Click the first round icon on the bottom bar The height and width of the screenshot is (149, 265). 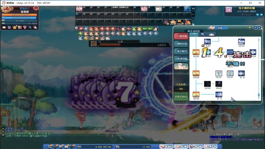pos(50,146)
